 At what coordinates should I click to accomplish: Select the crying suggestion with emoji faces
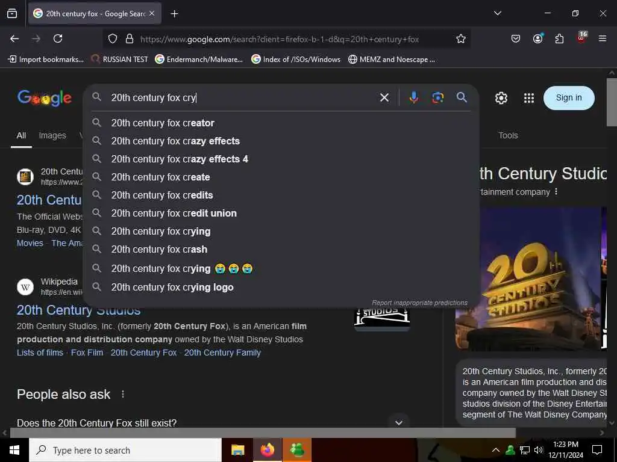(281, 268)
